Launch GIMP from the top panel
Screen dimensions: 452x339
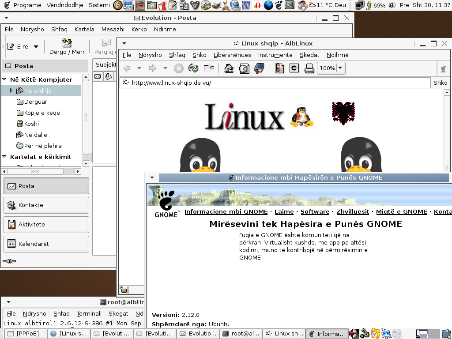click(x=216, y=5)
